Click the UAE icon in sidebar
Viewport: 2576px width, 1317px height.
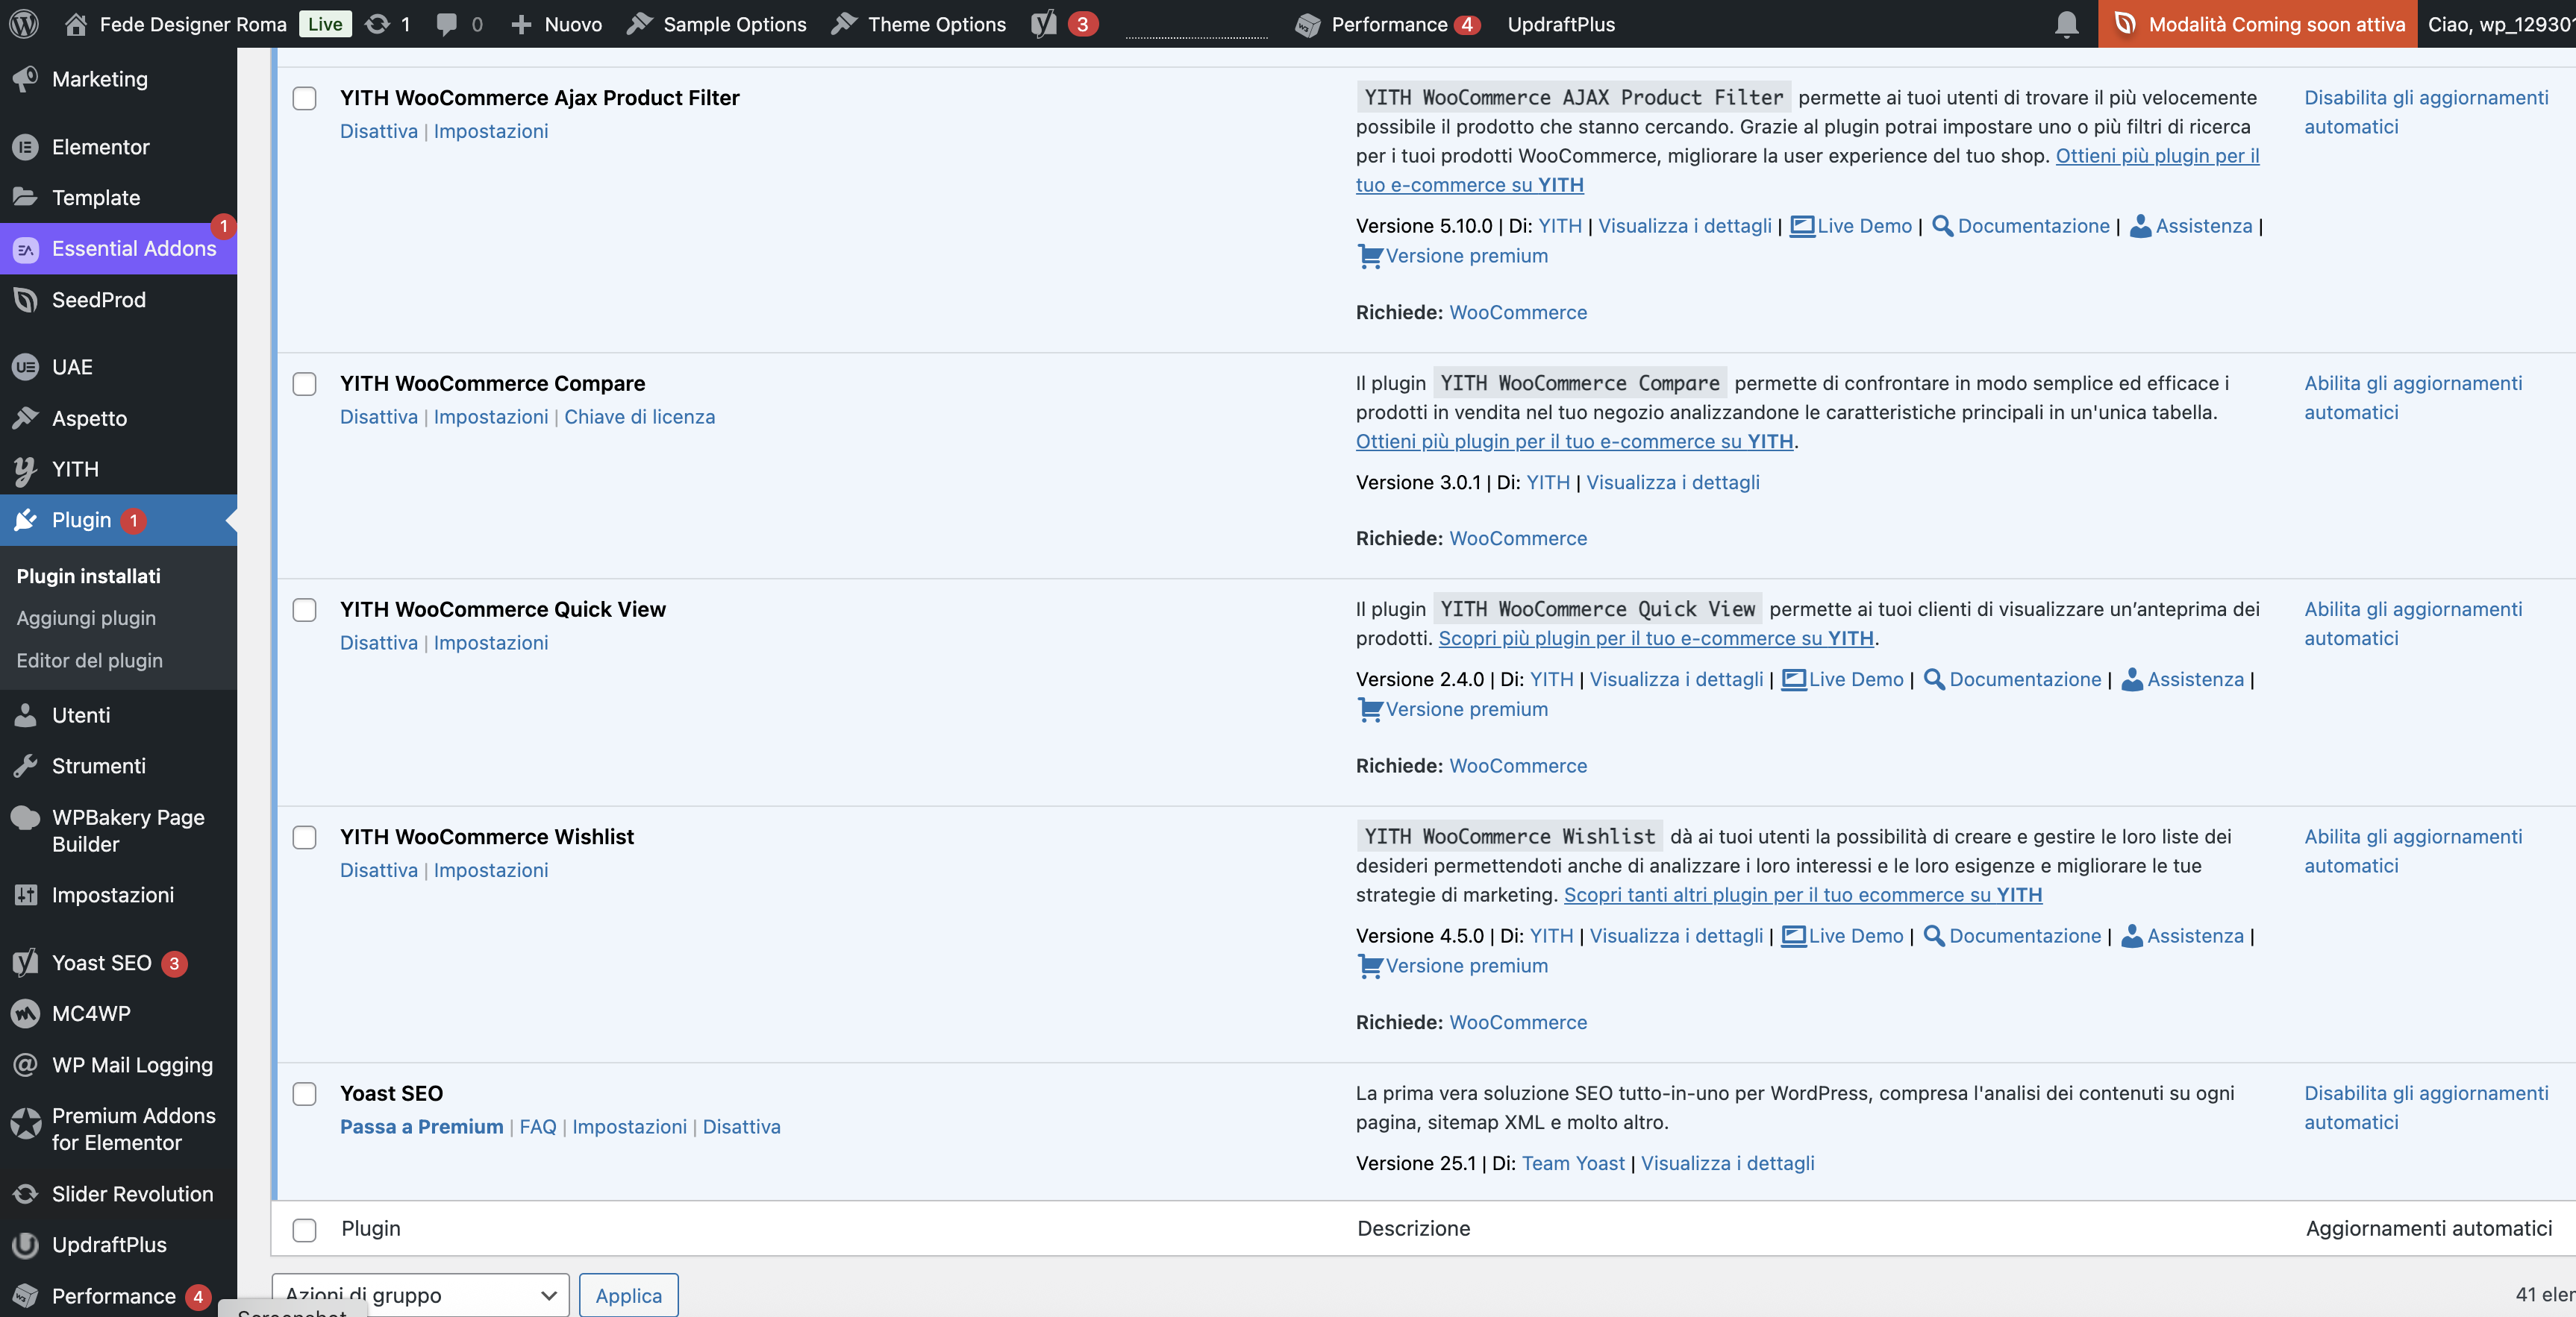point(26,367)
